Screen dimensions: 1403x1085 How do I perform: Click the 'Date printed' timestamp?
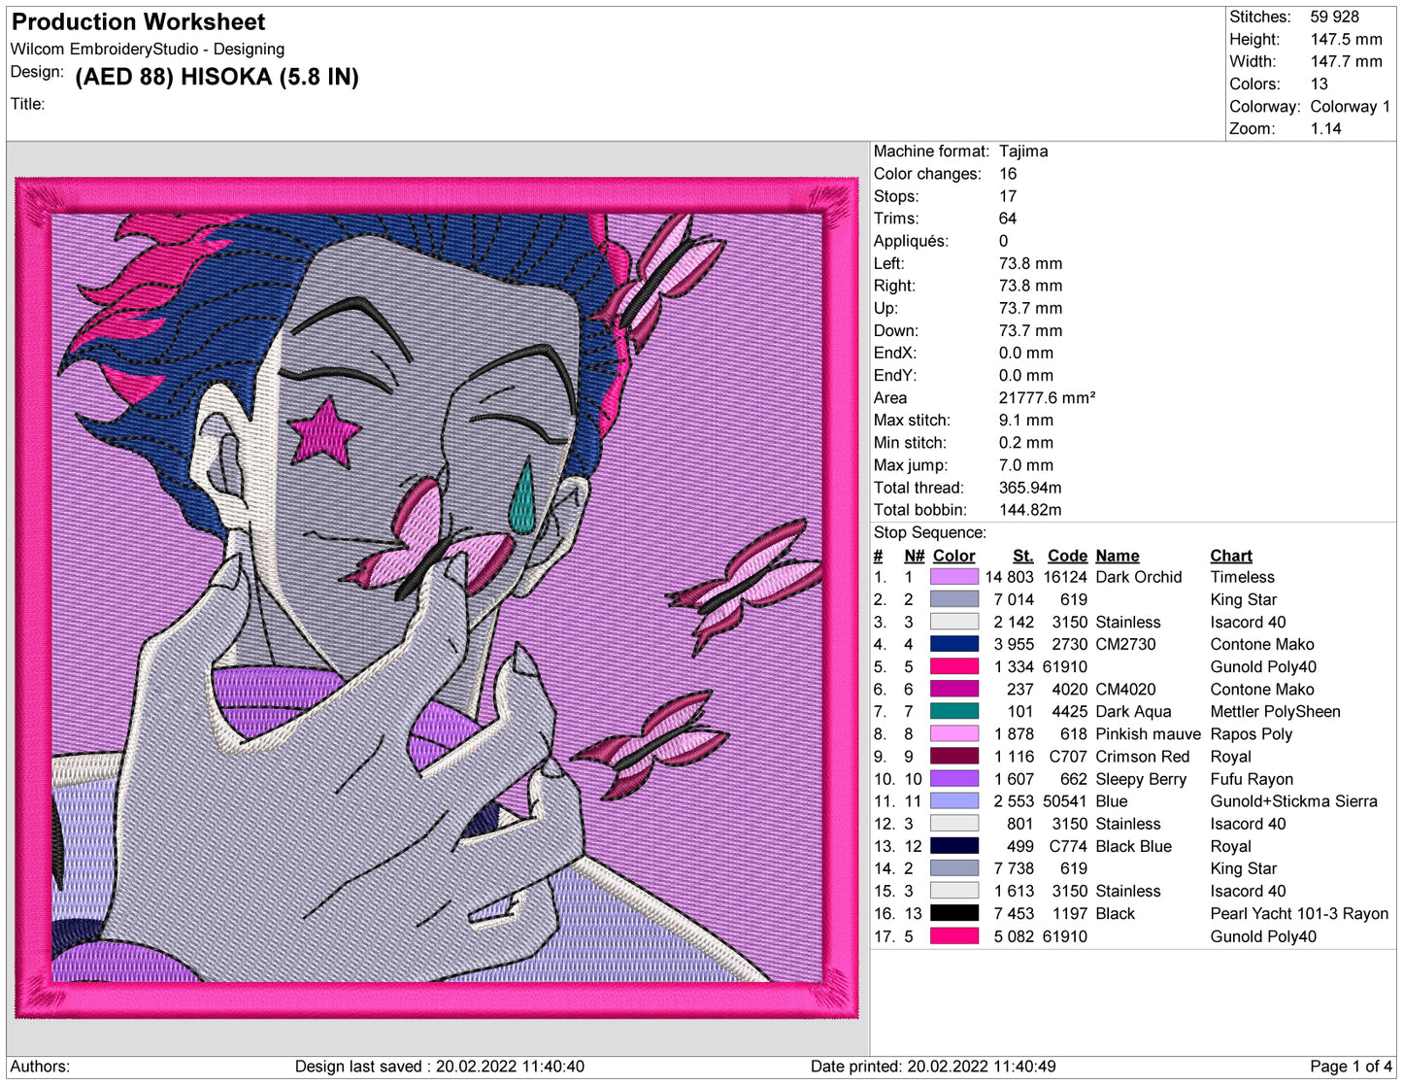coord(933,1067)
